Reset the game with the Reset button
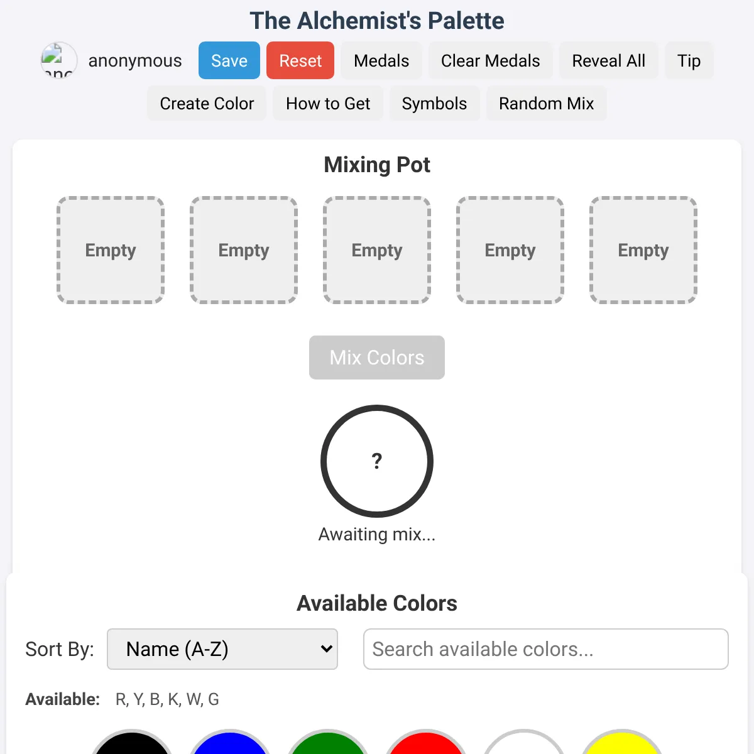The image size is (754, 754). click(300, 60)
